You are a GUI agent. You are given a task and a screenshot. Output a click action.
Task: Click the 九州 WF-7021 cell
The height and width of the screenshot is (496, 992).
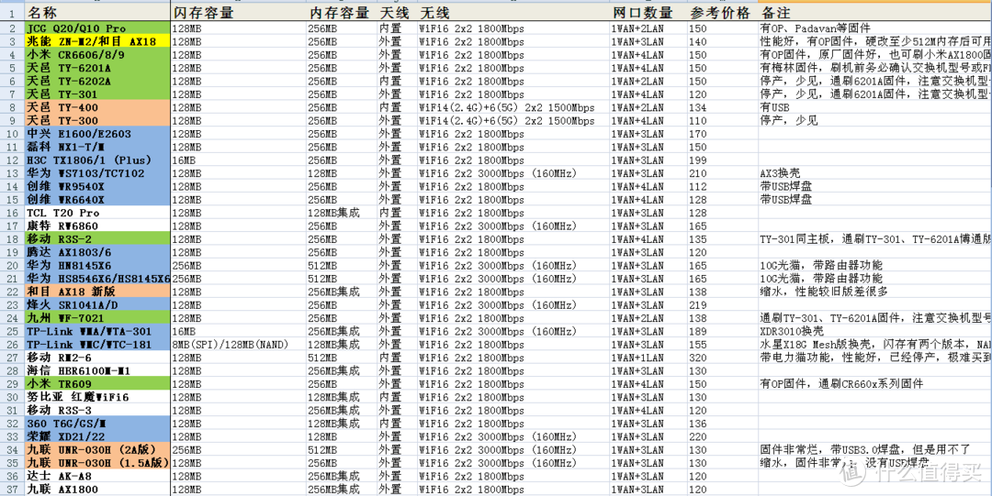[x=97, y=318]
